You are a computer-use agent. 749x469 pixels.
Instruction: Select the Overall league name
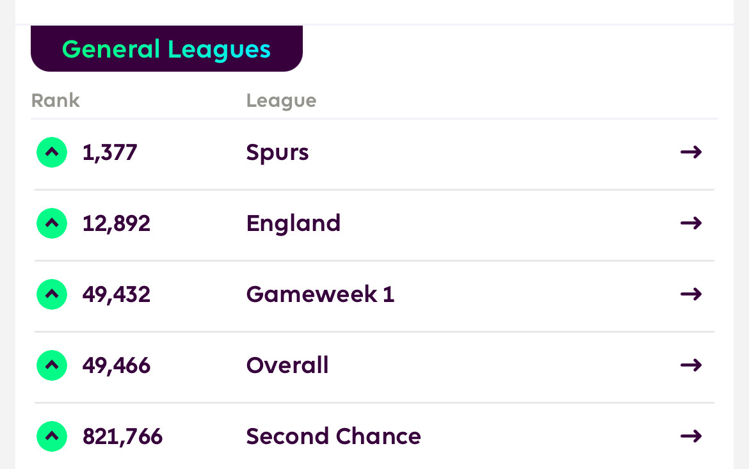[x=287, y=365]
